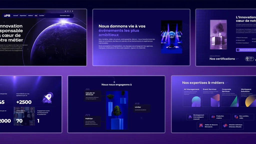Open the Facebook social icon
The image size is (256, 144).
(x=70, y=11)
